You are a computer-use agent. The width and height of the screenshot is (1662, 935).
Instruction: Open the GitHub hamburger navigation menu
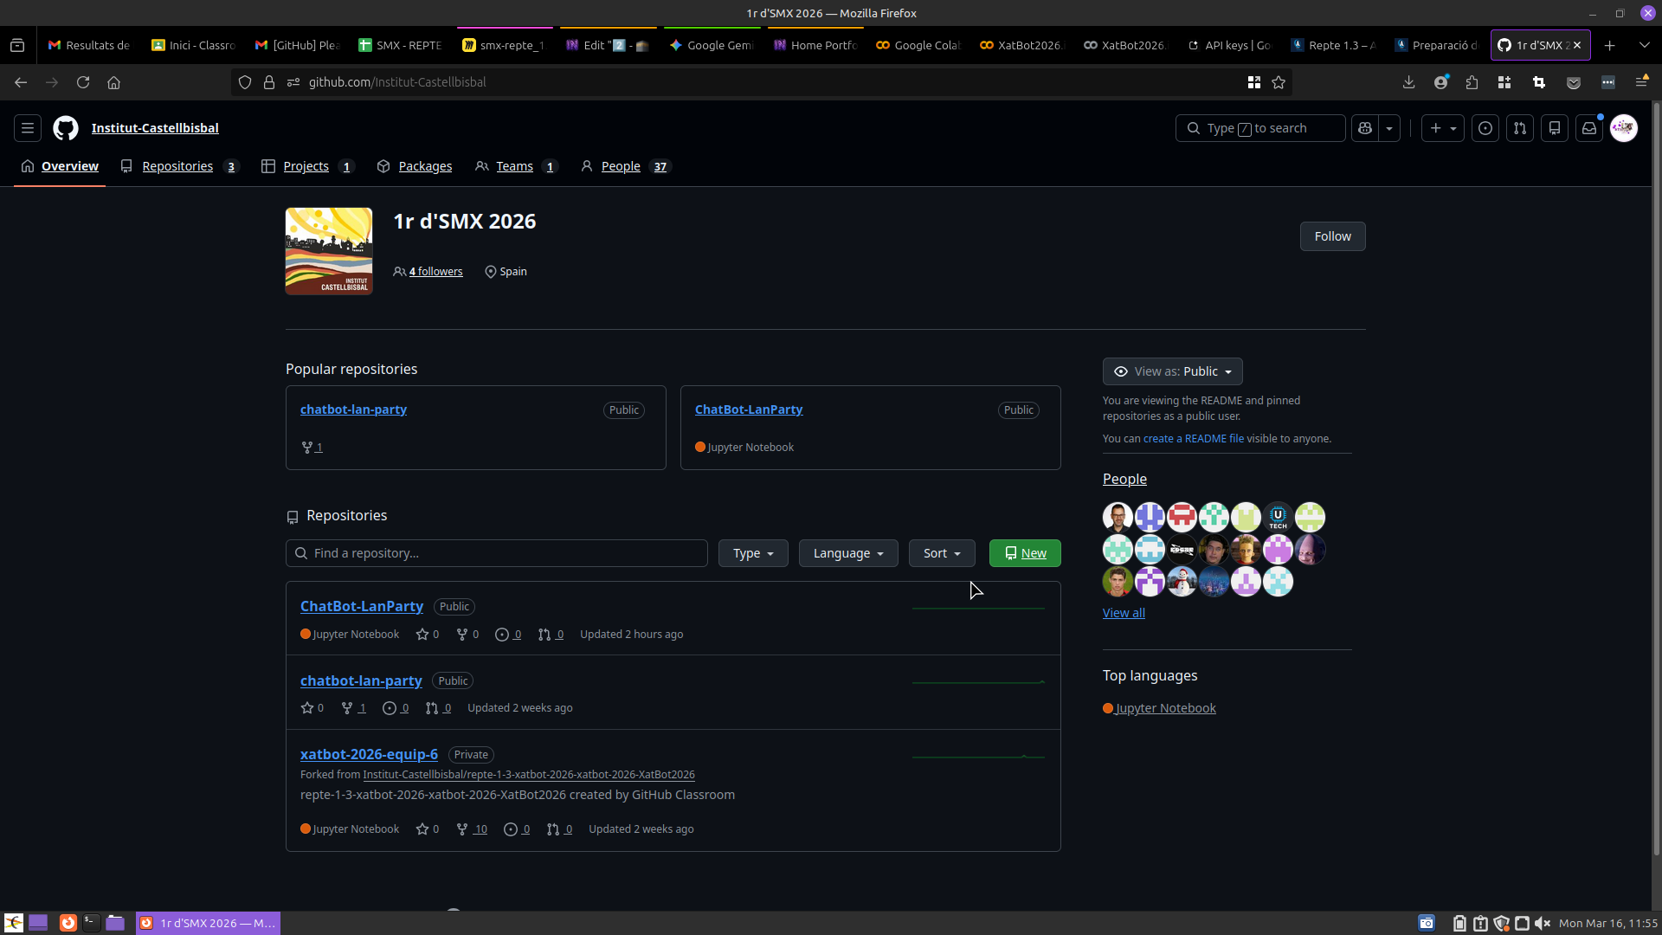point(28,128)
